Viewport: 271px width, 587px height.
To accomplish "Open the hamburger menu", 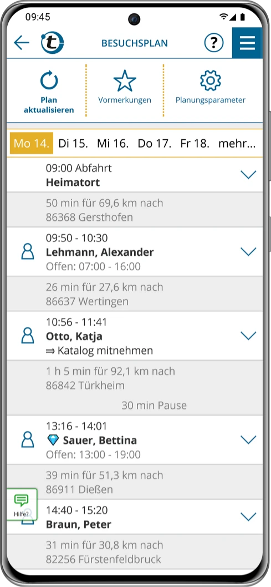I will point(248,43).
